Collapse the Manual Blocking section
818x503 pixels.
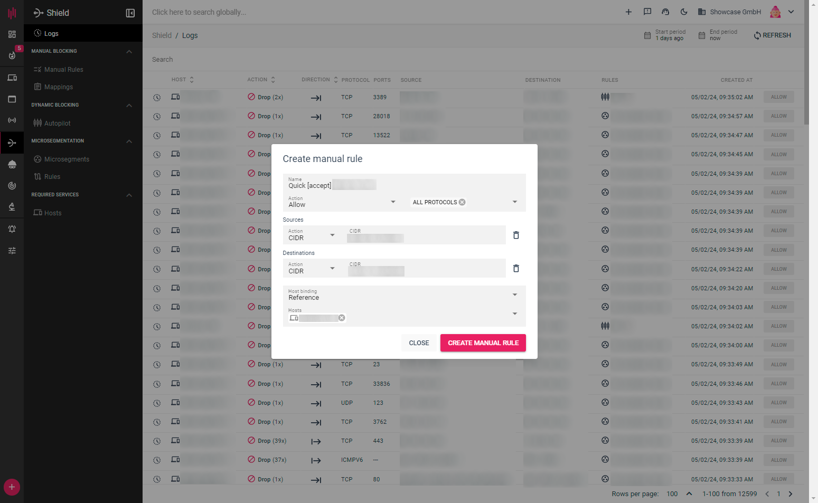(129, 52)
